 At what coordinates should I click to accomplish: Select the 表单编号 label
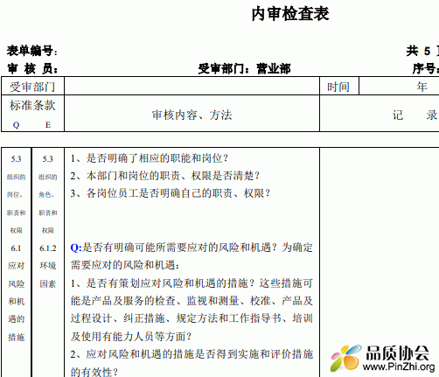pos(32,51)
